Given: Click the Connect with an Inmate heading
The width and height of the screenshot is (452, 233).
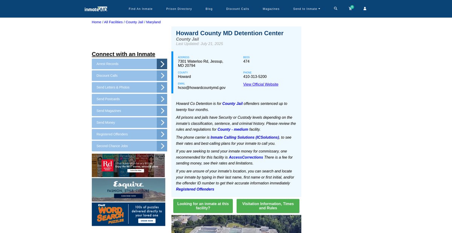Looking at the screenshot, I should click(124, 54).
